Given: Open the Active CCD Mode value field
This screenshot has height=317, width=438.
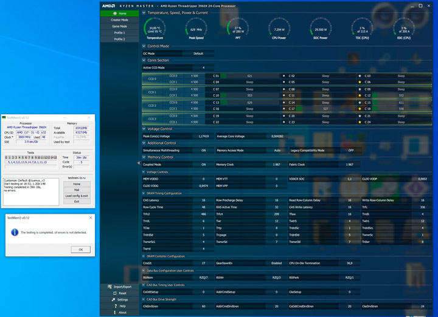Looking at the screenshot, I should (x=203, y=67).
